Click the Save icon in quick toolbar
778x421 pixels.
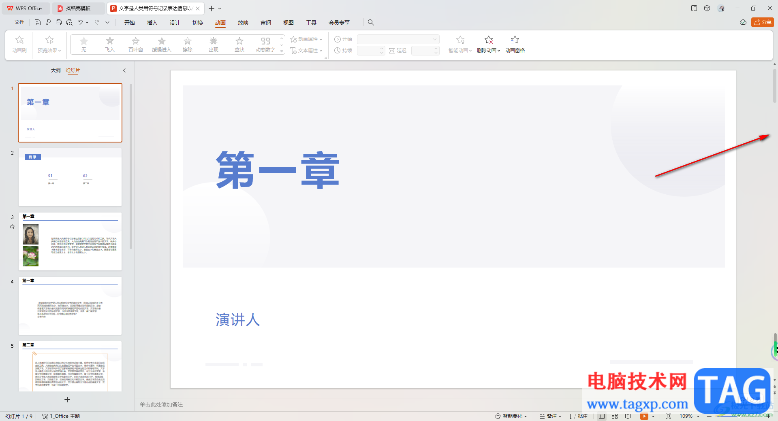[37, 23]
